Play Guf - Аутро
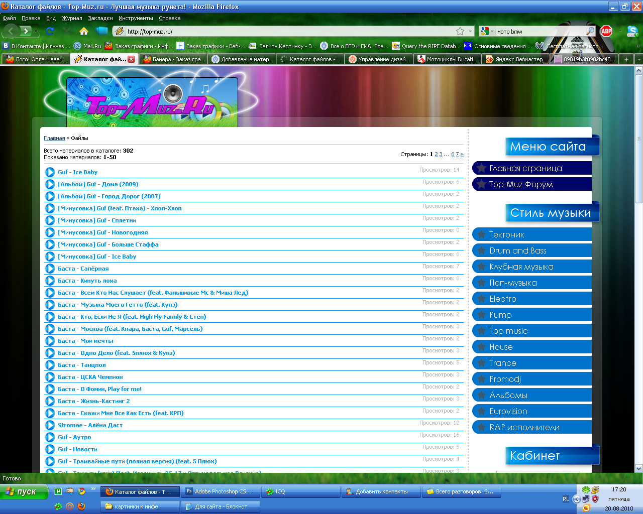 click(x=50, y=437)
